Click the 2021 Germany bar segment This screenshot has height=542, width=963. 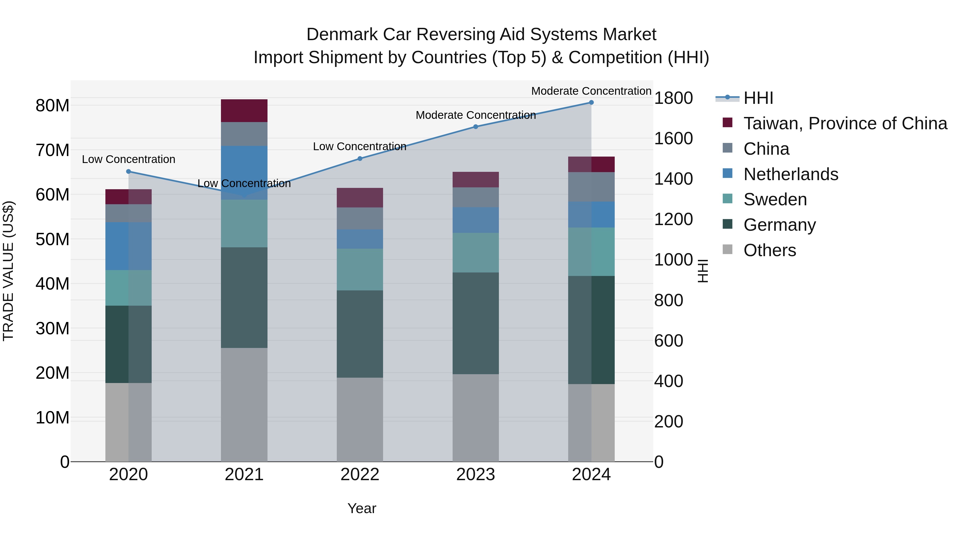[244, 298]
